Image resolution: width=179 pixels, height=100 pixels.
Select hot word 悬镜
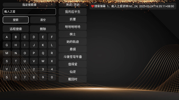coord(73,49)
